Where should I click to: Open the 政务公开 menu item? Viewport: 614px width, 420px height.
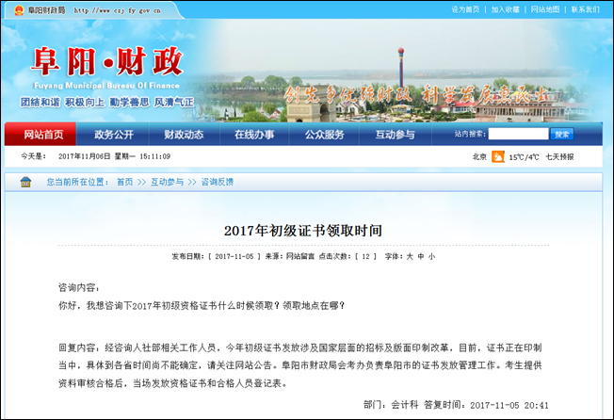tap(114, 135)
